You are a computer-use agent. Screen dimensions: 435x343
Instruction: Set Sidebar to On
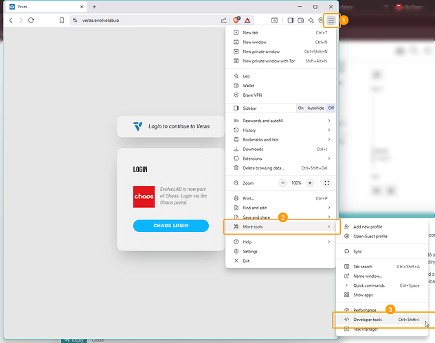point(301,108)
